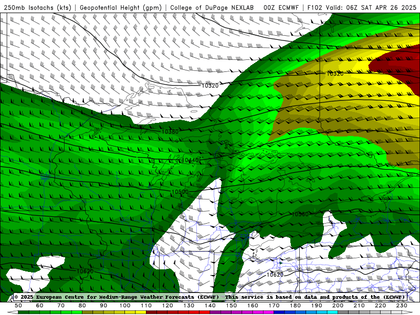The height and width of the screenshot is (315, 420).
Task: Click the "00Z ECMWF" model run text
Action: (281, 7)
